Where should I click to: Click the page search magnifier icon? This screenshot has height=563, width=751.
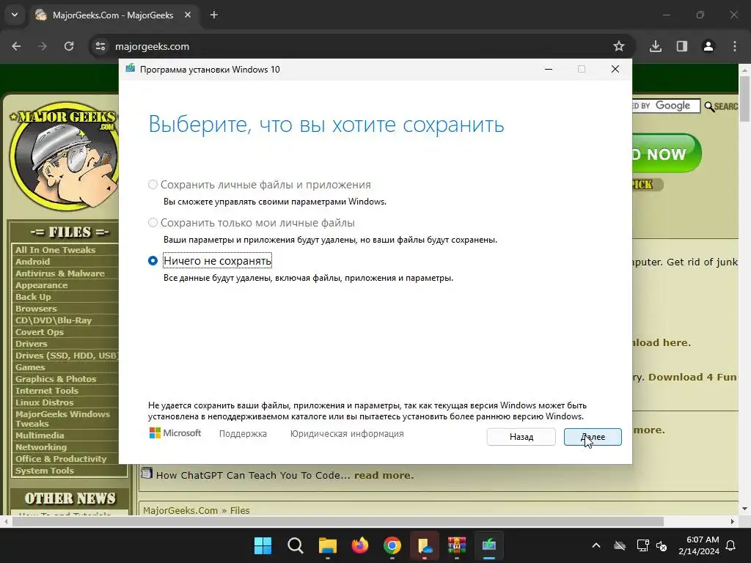click(709, 106)
